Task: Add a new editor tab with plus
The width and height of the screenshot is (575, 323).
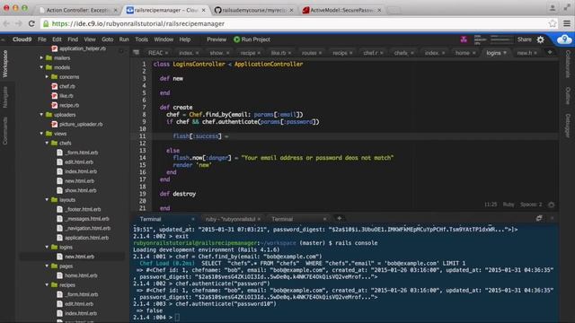Action: tap(550, 52)
